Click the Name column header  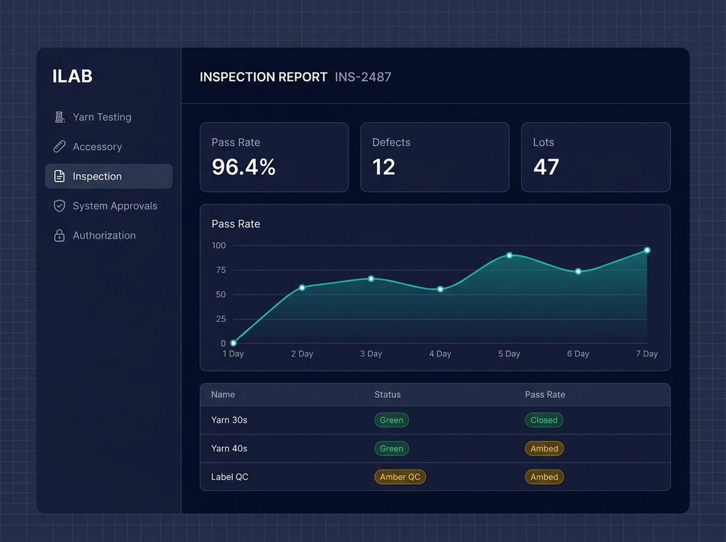223,395
